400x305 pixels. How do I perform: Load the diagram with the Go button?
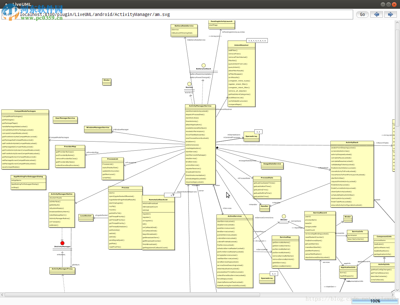point(362,14)
